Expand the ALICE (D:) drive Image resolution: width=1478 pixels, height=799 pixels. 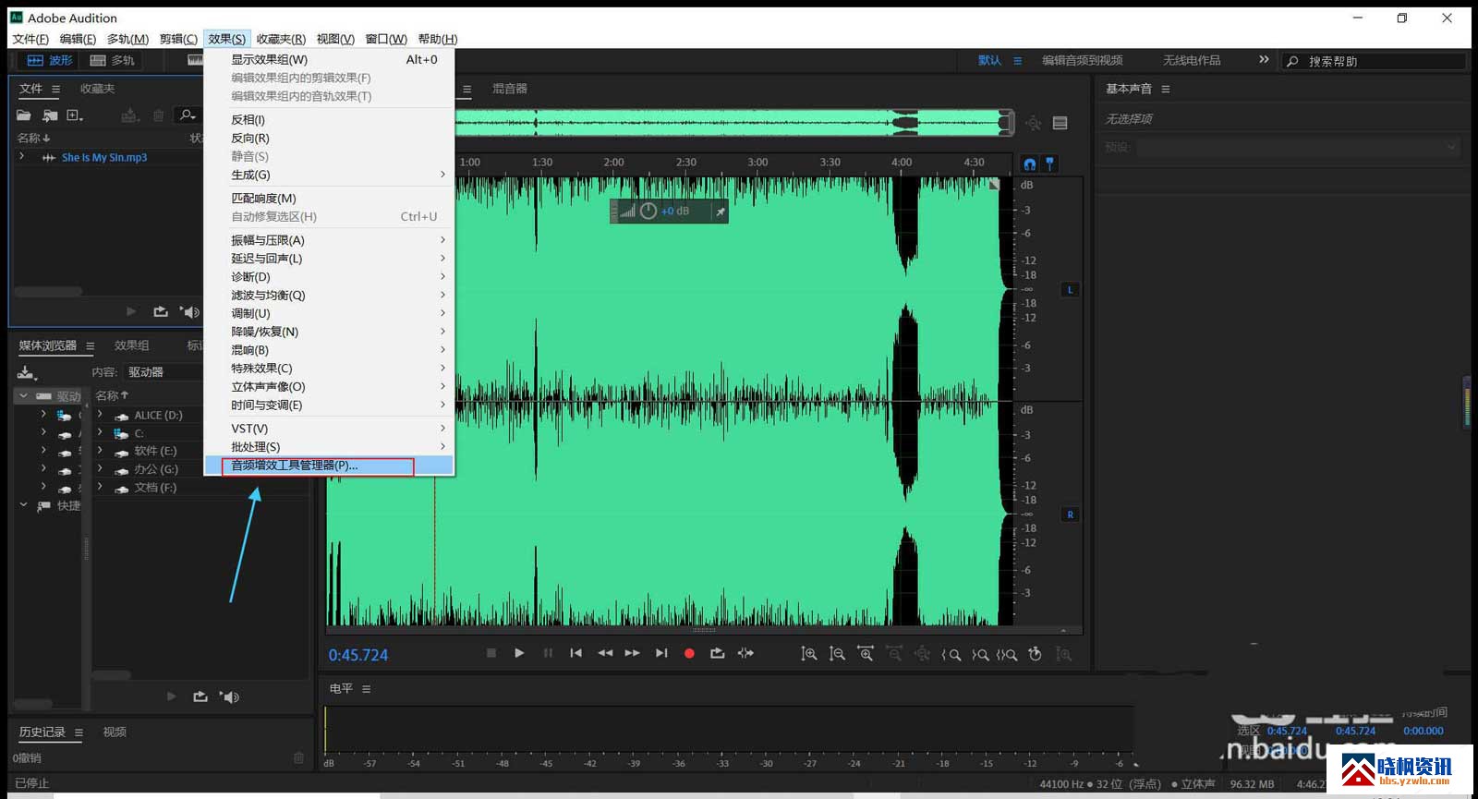(x=100, y=414)
